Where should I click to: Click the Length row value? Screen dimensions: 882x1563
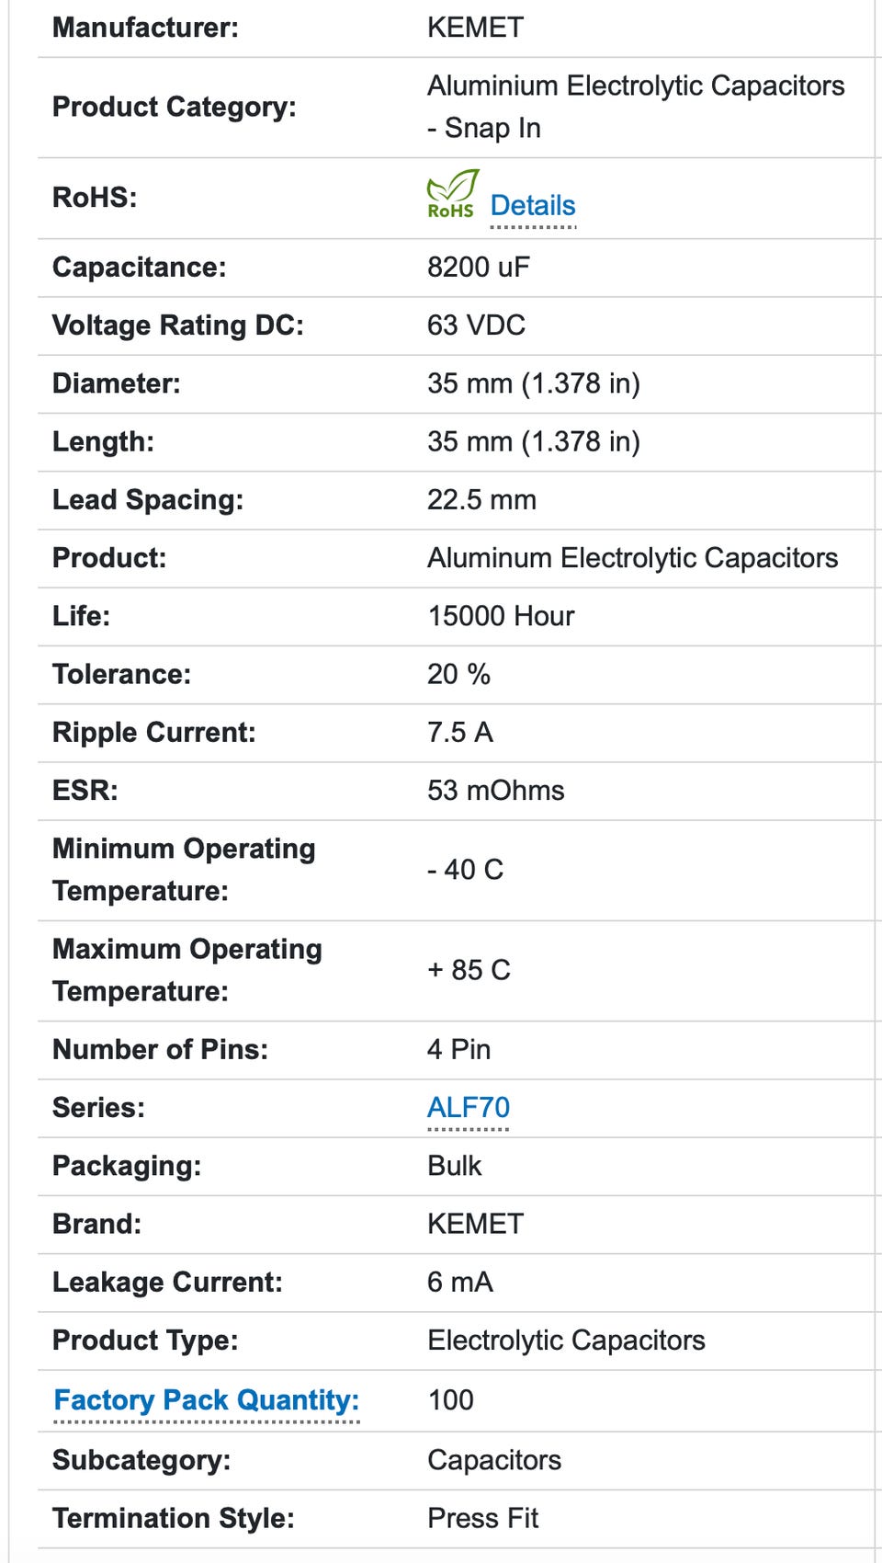[533, 441]
